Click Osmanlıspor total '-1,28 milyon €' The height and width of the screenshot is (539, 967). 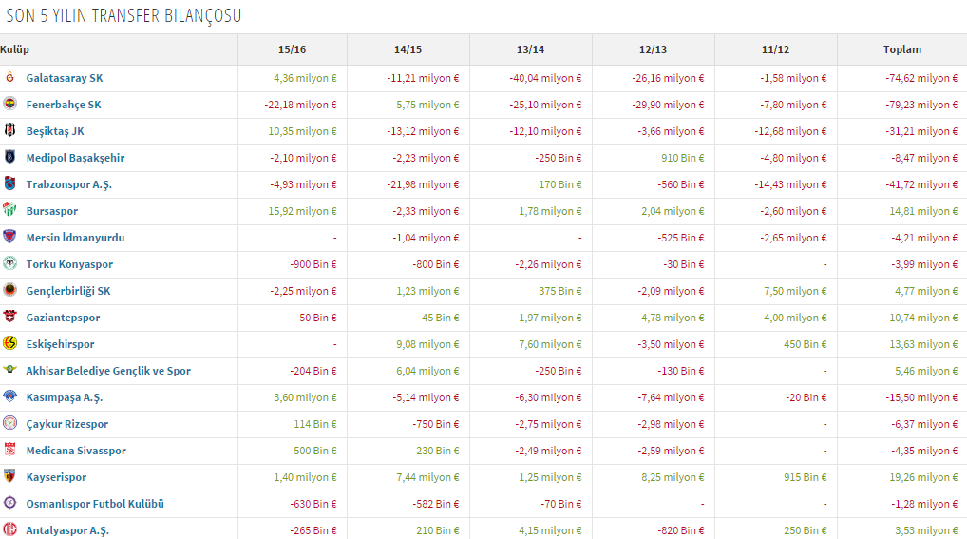coord(924,504)
